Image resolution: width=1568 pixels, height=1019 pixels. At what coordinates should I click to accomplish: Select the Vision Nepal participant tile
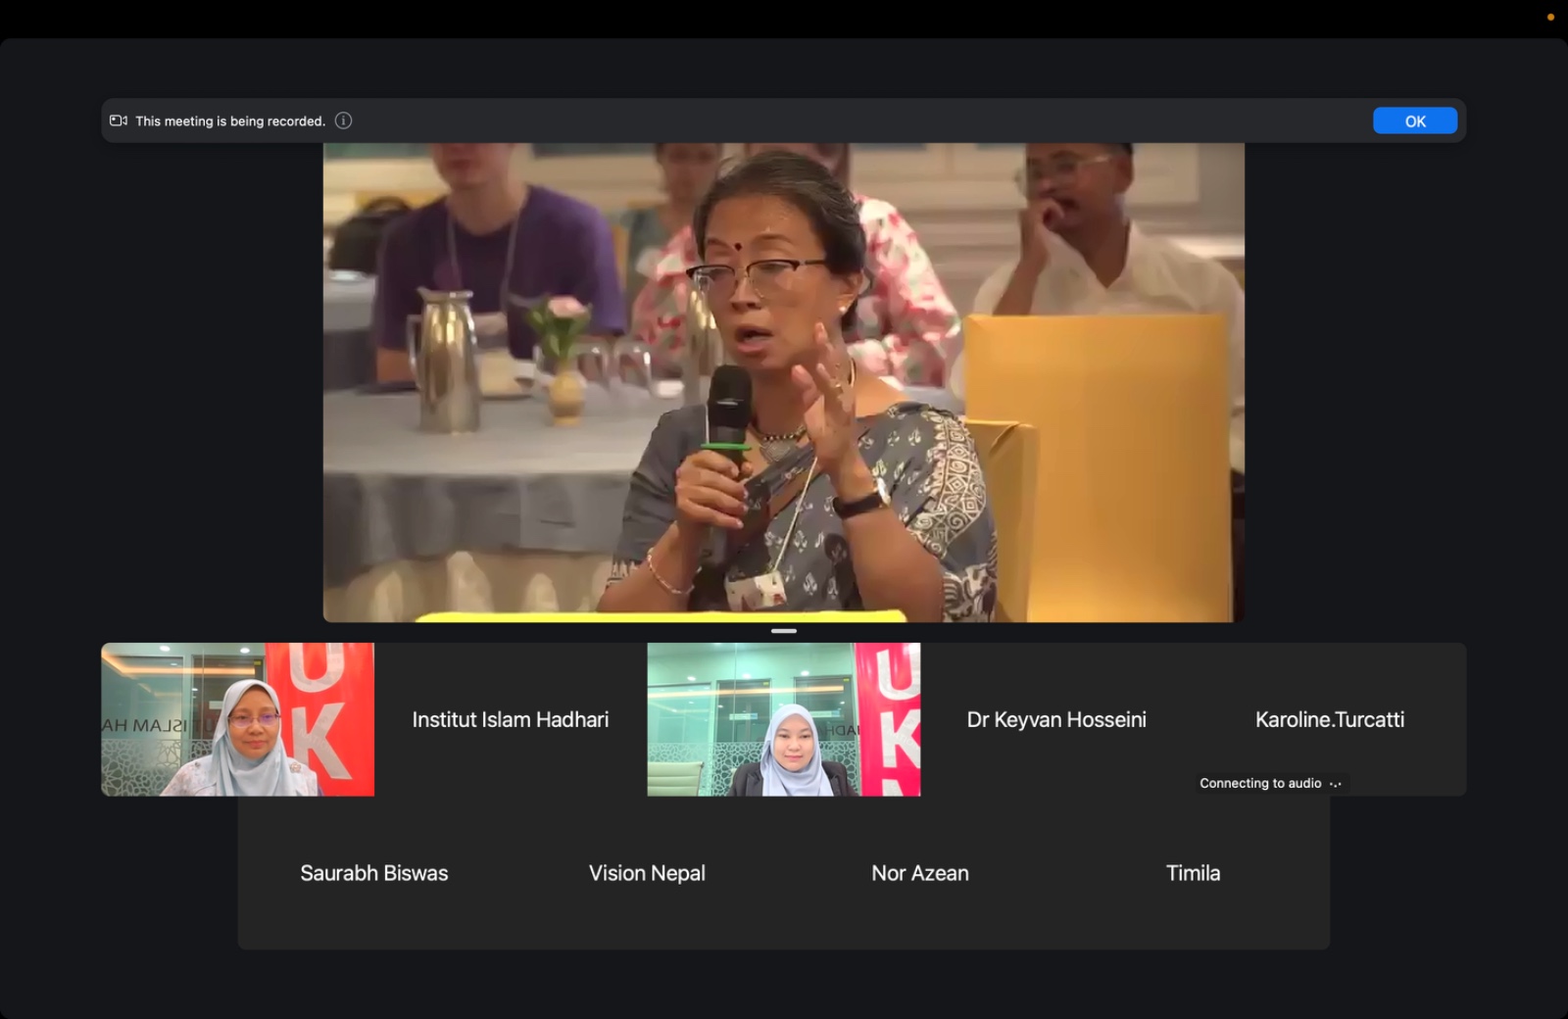click(x=647, y=873)
